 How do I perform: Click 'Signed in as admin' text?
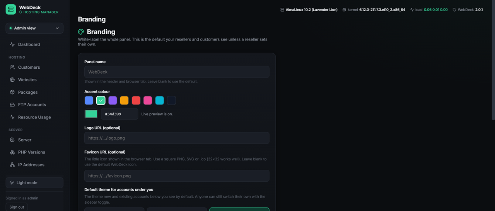22,198
